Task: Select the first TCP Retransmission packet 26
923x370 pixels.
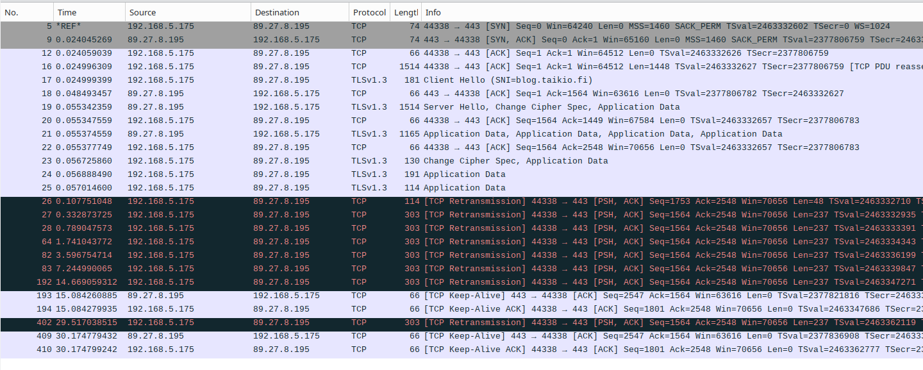Action: 256,201
